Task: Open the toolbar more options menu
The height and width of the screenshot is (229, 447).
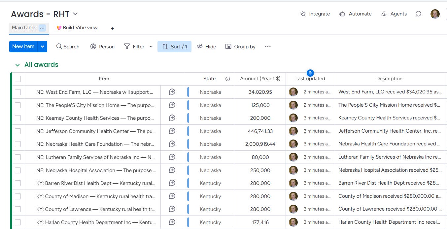Action: coord(268,46)
